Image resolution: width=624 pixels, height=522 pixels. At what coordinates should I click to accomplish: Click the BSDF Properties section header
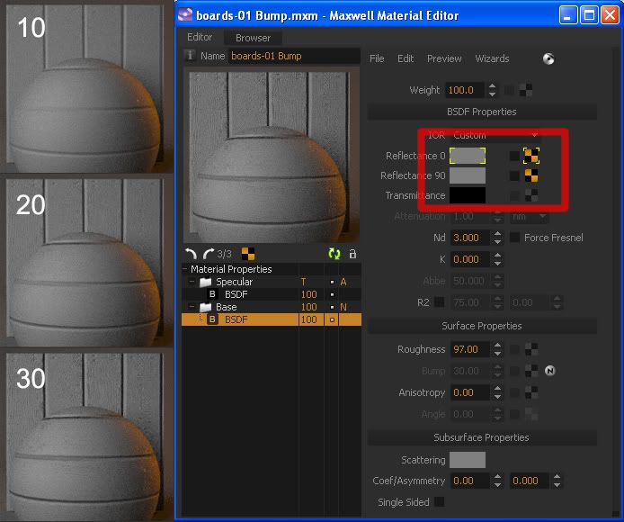(x=482, y=112)
